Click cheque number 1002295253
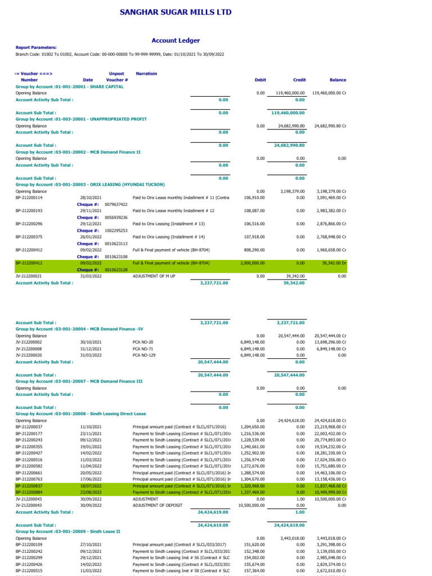432x576 pixels. [x=116, y=231]
